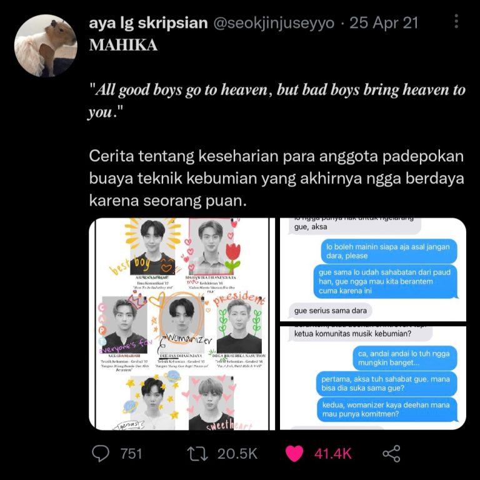View the character profiles image
Screen dimensions: 480x480
[x=182, y=324]
